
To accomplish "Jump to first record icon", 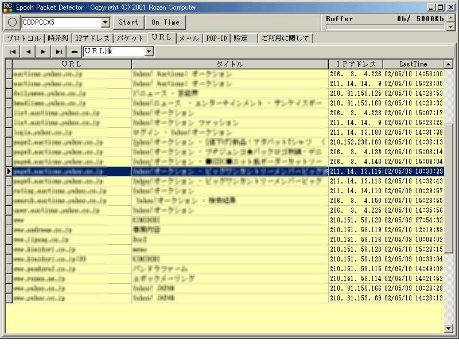I will pyautogui.click(x=13, y=52).
